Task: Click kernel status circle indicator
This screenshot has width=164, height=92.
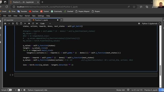Action: 159,24
